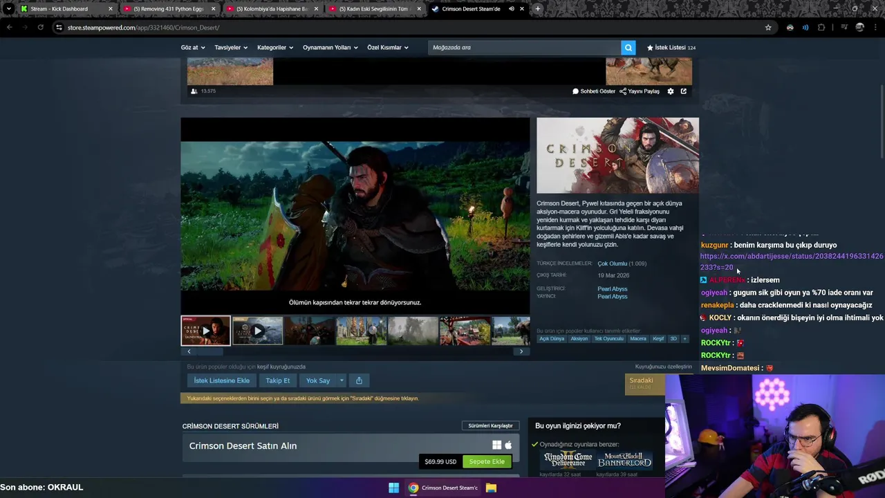Viewport: 885px width, 498px height.
Task: Expand the Tavsiyeler menu
Action: click(x=231, y=48)
